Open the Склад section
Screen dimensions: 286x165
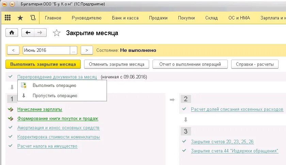[211, 18]
